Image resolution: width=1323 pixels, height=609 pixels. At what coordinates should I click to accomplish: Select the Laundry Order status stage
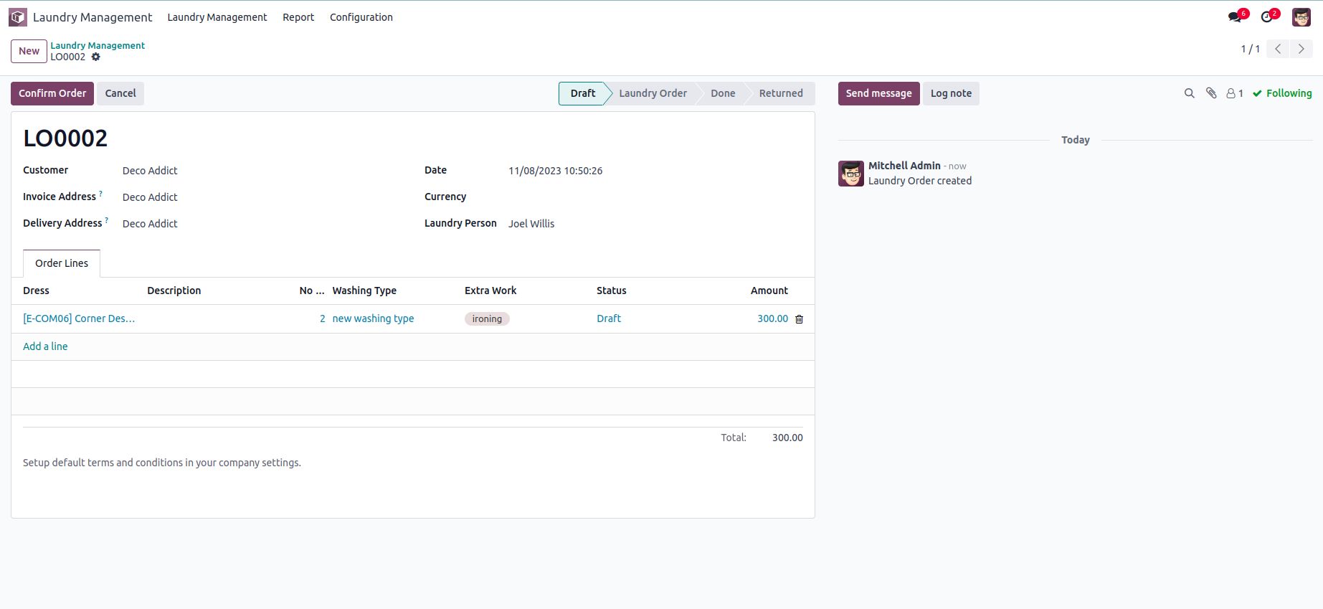click(x=653, y=93)
